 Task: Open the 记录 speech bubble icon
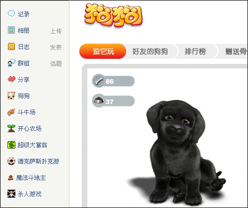point(11,14)
